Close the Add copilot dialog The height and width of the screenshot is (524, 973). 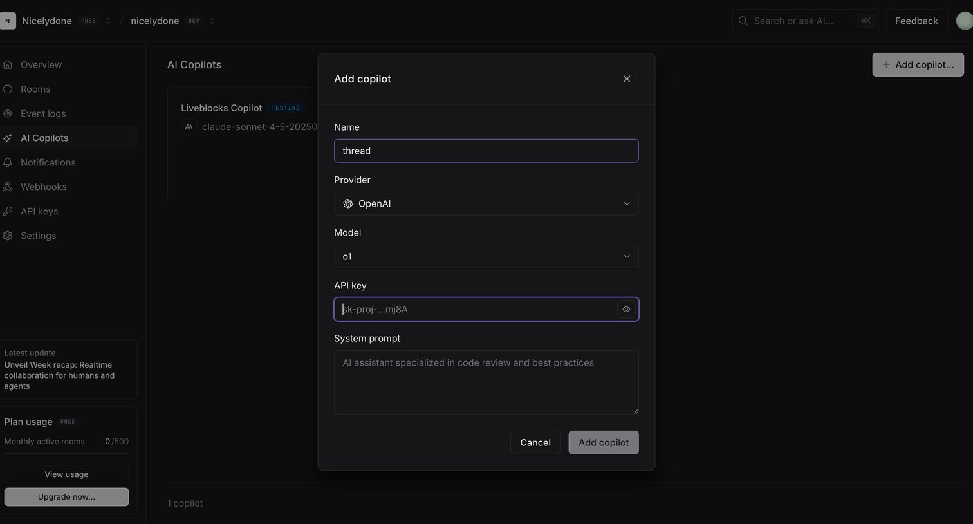(627, 79)
